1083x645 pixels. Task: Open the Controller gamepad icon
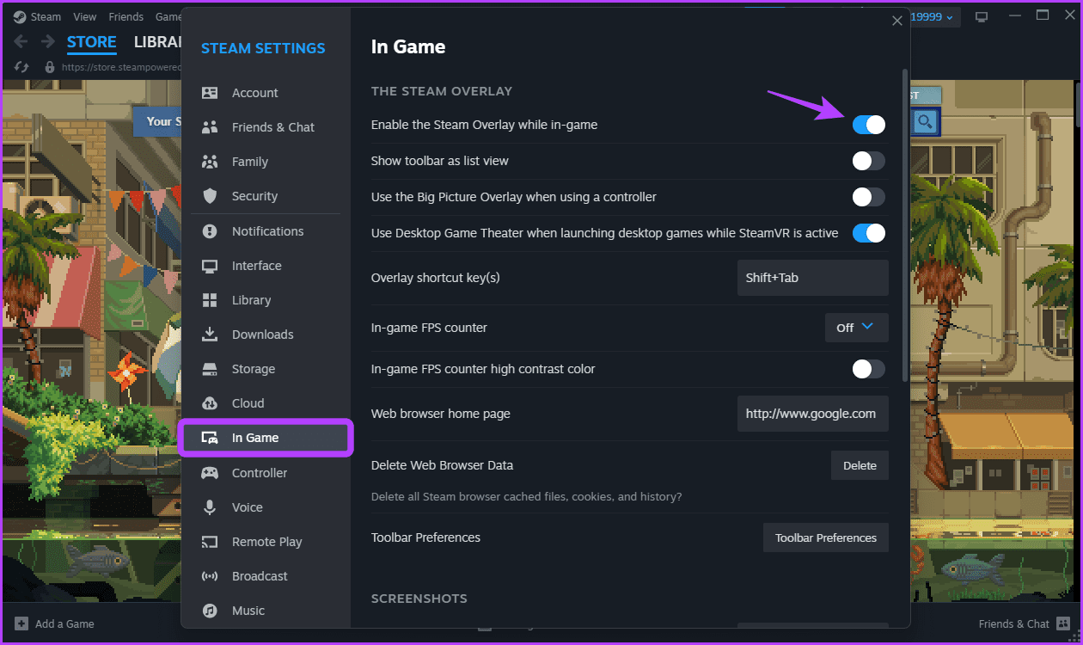(210, 473)
